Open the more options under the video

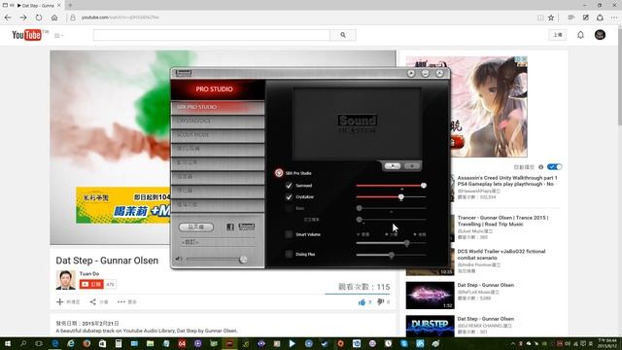tap(127, 302)
